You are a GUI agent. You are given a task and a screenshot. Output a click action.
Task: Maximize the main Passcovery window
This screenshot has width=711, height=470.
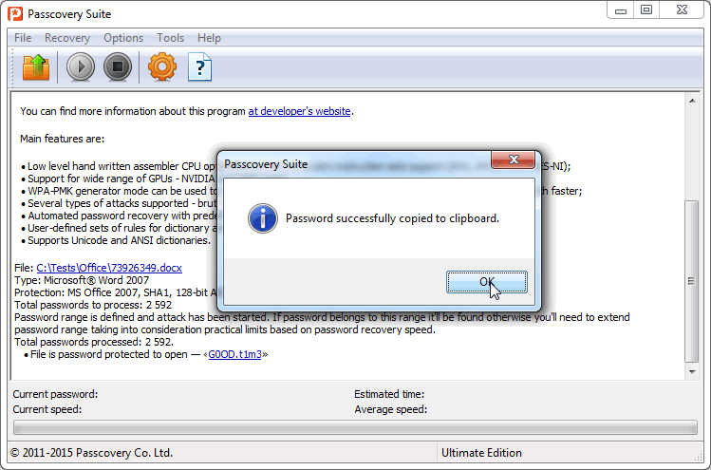[646, 10]
